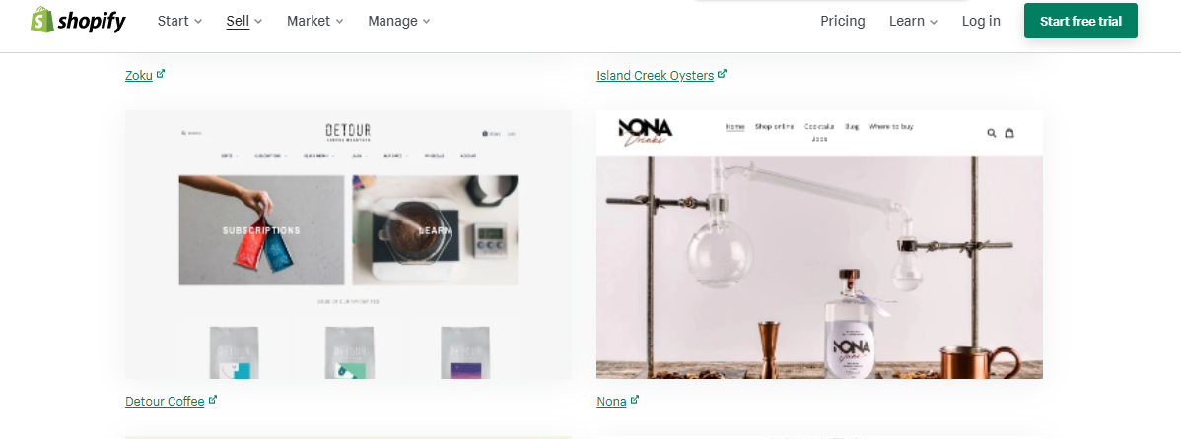Click the search magnifier in Nona preview

click(991, 133)
